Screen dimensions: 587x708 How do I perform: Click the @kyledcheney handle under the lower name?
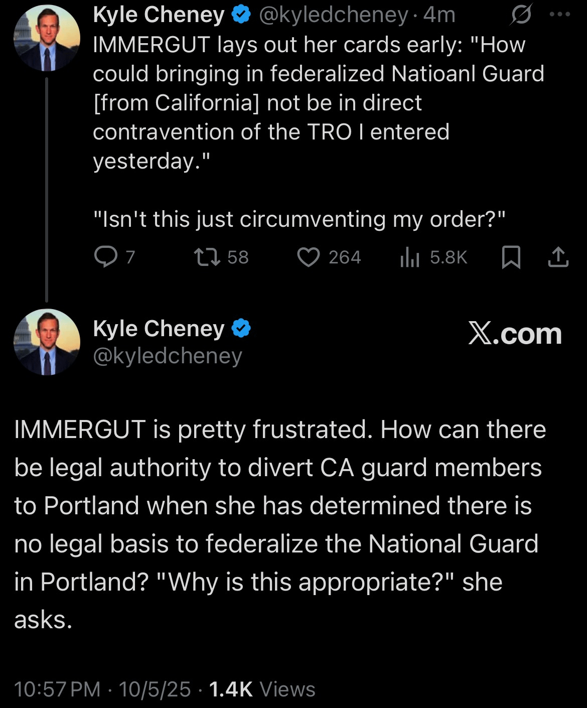pos(168,356)
